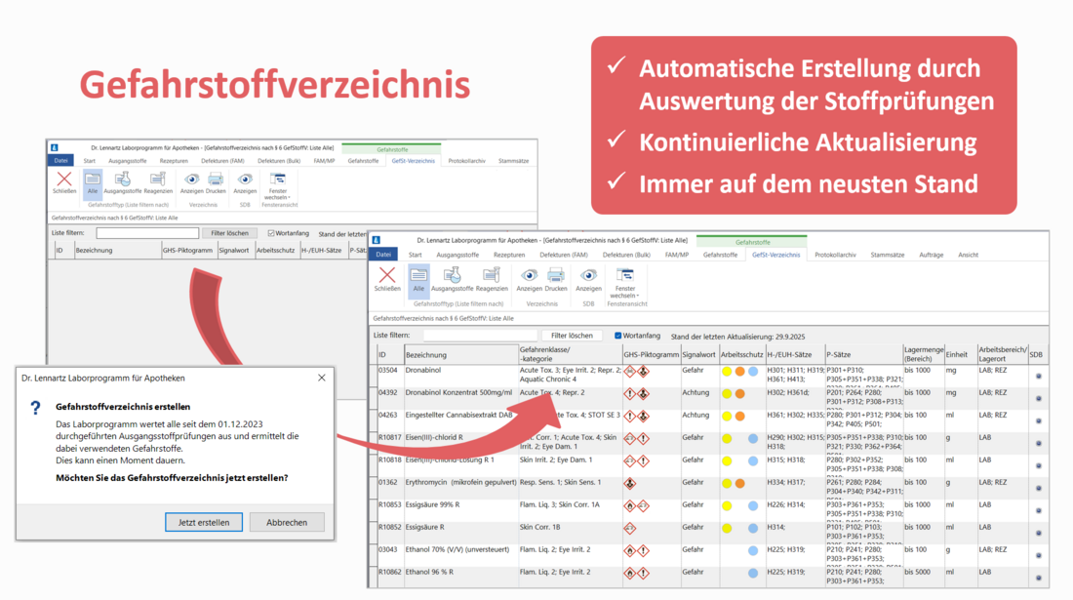
Task: Click Abbrechen in the dialog
Action: tap(287, 522)
